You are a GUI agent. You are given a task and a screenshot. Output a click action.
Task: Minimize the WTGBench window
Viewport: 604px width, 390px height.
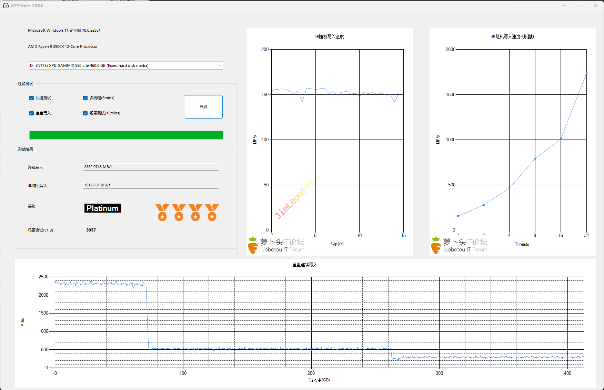[x=564, y=6]
